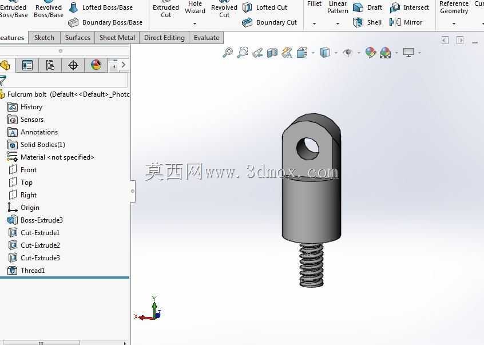The height and width of the screenshot is (345, 484).
Task: Use the Mirror feature
Action: pos(406,22)
